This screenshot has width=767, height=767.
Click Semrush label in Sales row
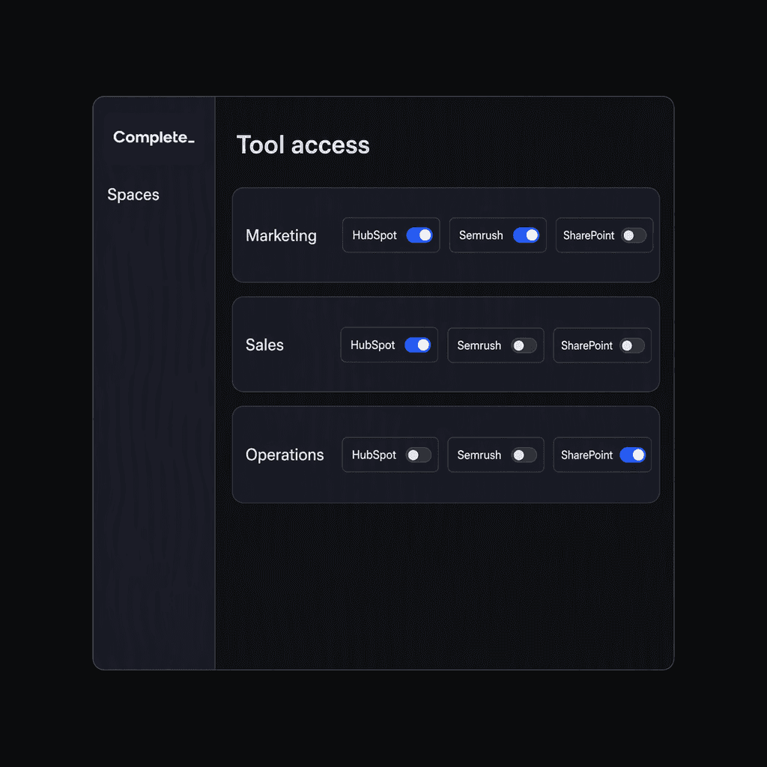click(479, 345)
